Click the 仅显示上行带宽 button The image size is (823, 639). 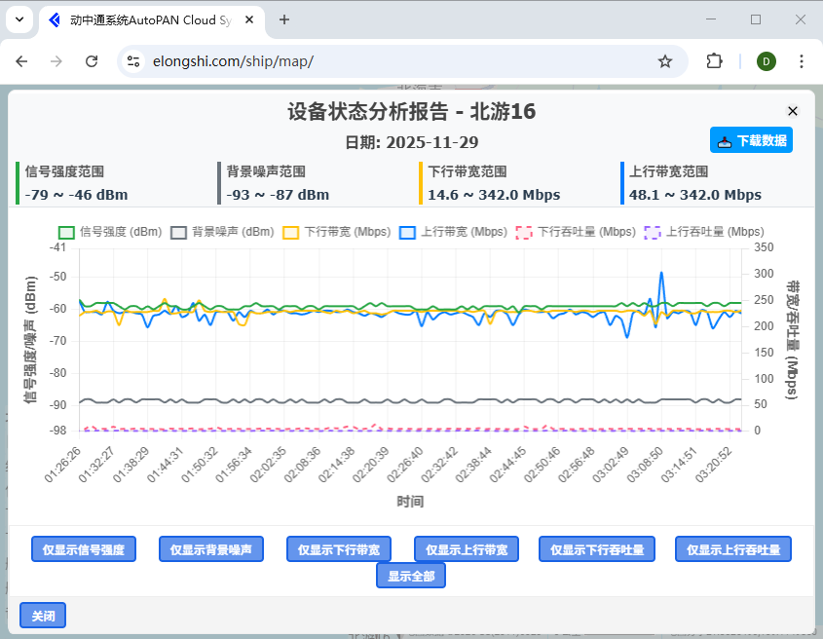point(466,548)
